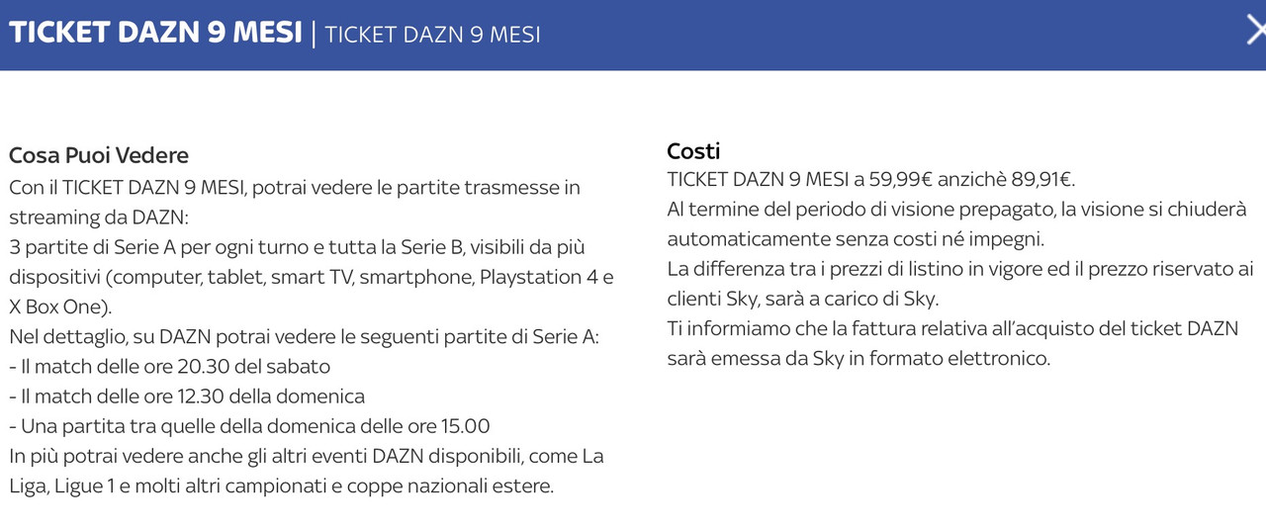Click the domenica ore 15.00 match item
Image resolution: width=1266 pixels, height=528 pixels.
point(249,426)
